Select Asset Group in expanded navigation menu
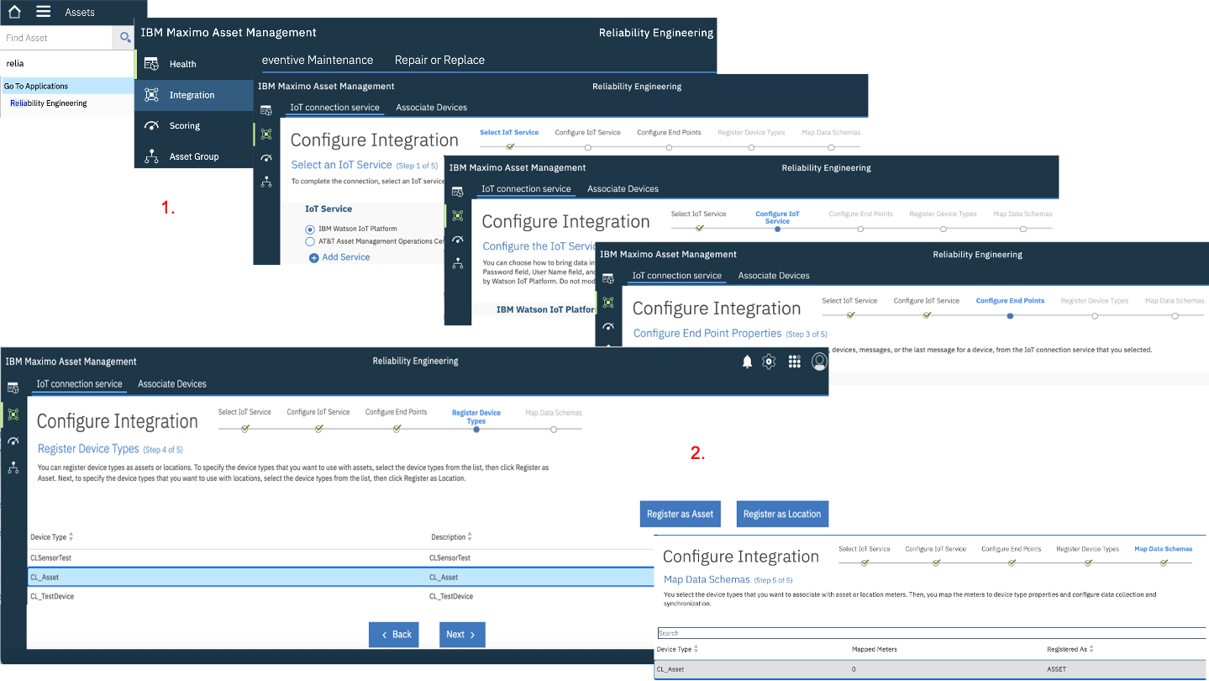This screenshot has height=681, width=1209. [x=194, y=156]
